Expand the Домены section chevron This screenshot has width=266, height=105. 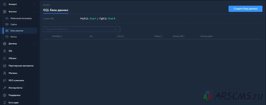point(35,44)
